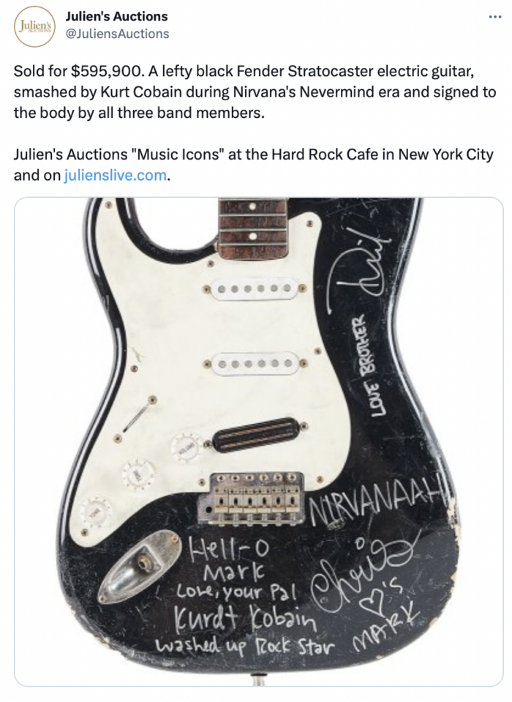Click the 'Music Icons' Hard Rock Cafe sentence
Image resolution: width=512 pixels, height=702 pixels.
tap(254, 165)
